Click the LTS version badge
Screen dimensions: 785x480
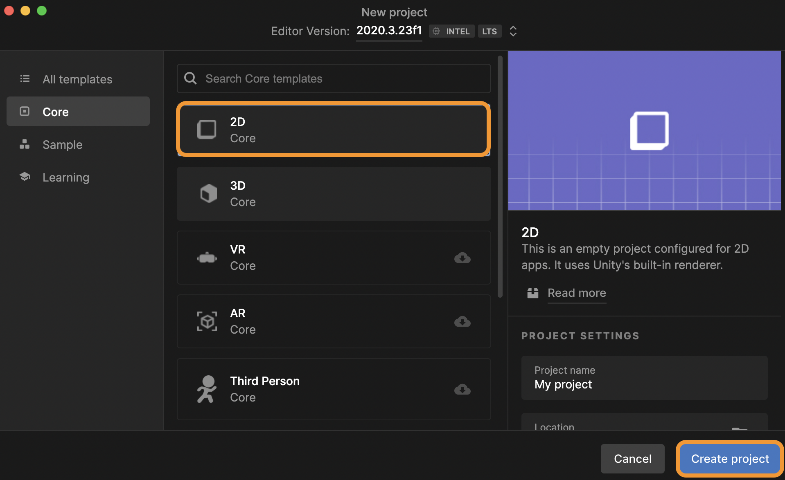(x=489, y=31)
